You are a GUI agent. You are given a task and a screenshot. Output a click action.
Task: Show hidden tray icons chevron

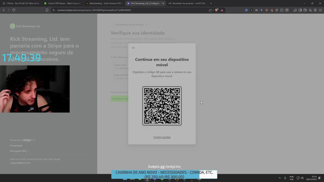[280, 178]
